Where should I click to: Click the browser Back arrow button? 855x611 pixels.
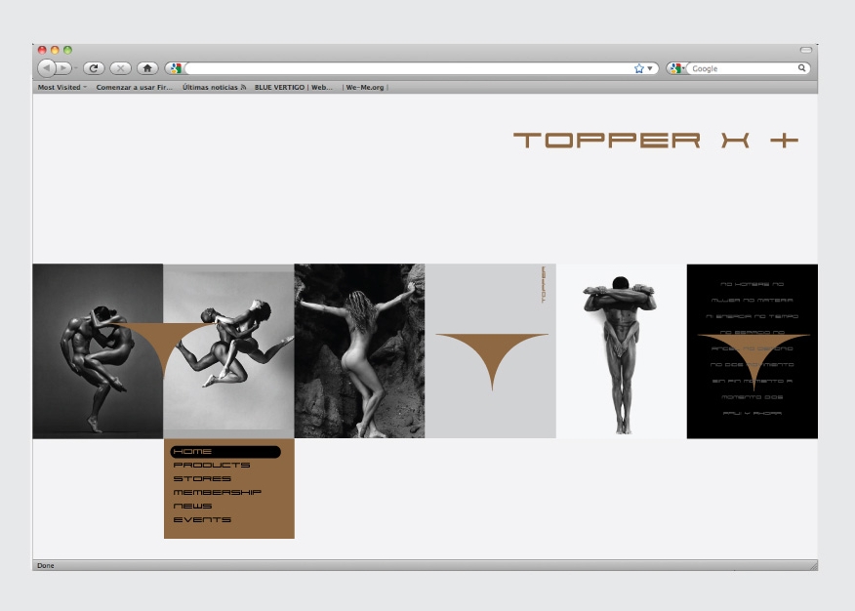(x=47, y=68)
